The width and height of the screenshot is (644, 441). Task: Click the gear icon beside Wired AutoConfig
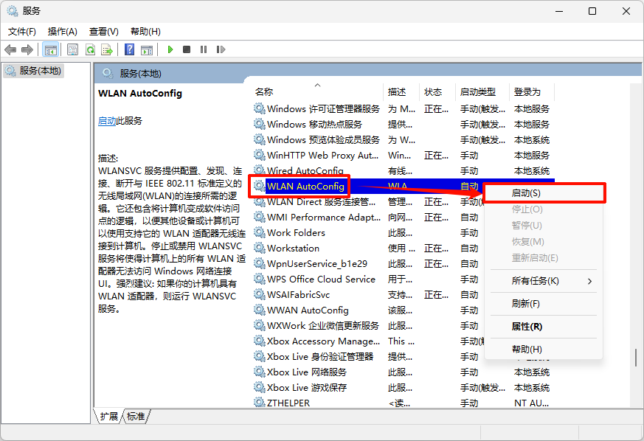259,170
